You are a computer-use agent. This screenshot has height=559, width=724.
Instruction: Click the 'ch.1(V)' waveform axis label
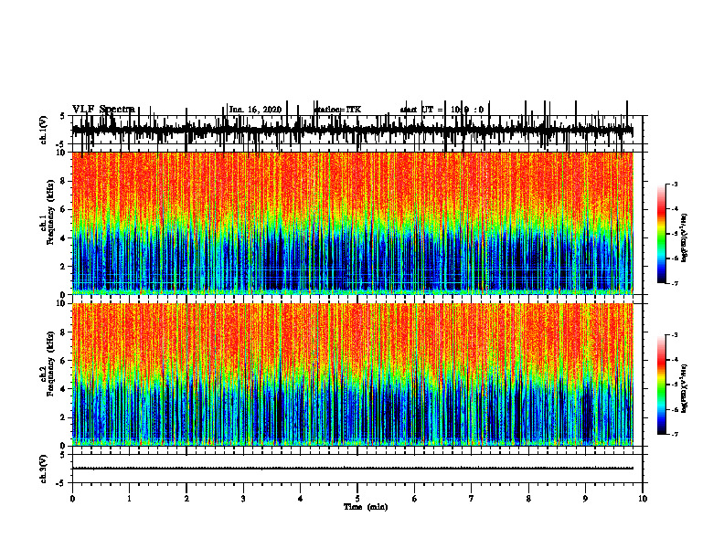(x=44, y=130)
